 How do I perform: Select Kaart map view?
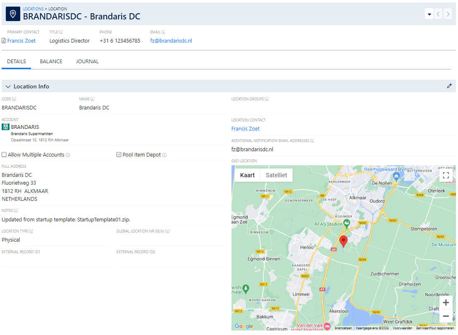coord(247,175)
